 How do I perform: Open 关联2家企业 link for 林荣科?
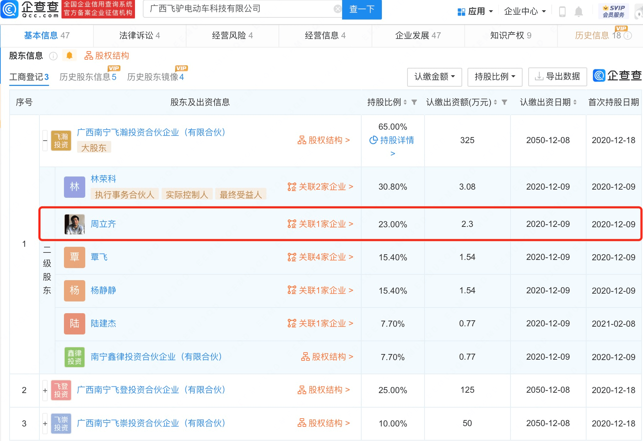click(x=320, y=187)
